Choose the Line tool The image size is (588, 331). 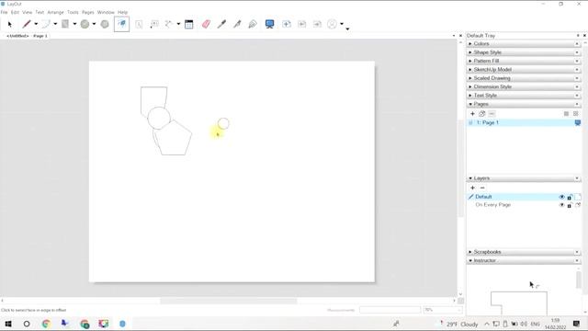pos(27,25)
